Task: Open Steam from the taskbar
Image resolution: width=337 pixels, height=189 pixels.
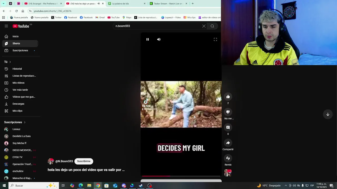Action: 141,186
